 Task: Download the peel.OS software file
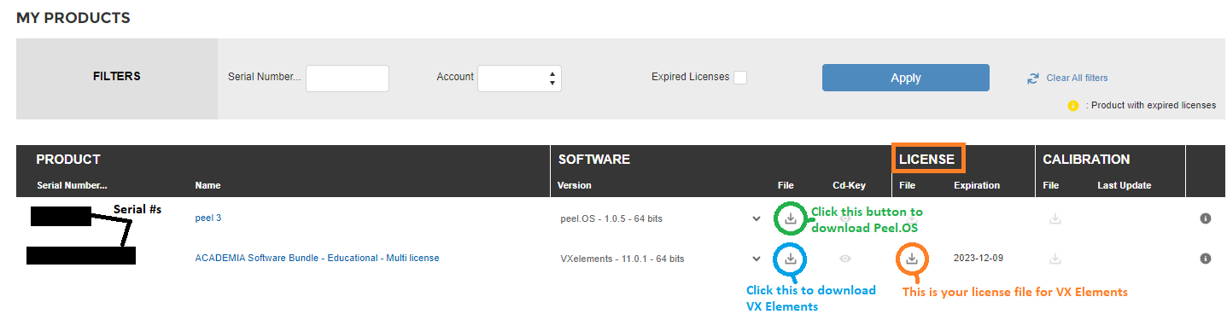791,218
